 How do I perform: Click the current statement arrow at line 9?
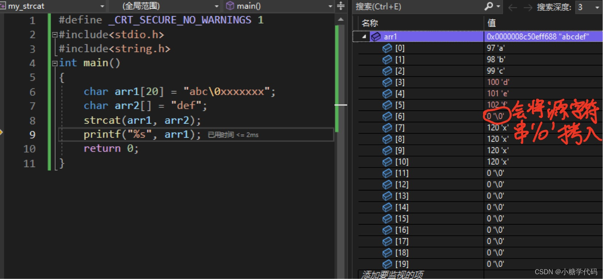(1, 132)
